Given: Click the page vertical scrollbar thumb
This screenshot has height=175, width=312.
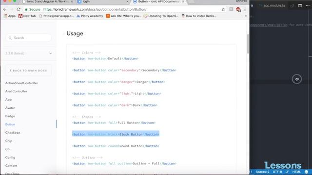Looking at the screenshot, I should pyautogui.click(x=248, y=44).
